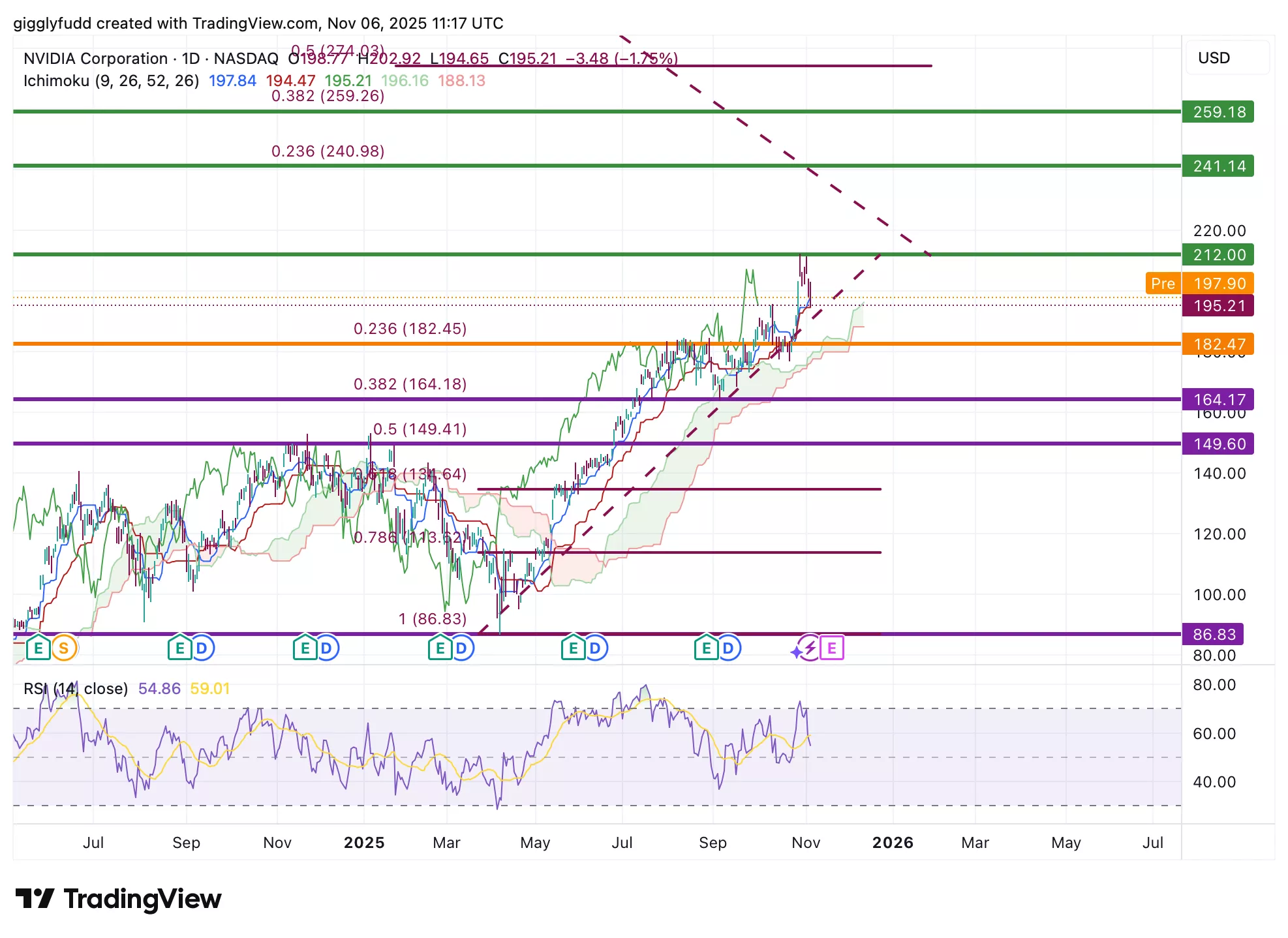1288x938 pixels.
Task: Click the orange stock split S marker
Action: (x=63, y=648)
